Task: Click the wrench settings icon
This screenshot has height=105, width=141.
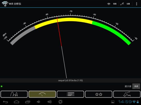Action: tap(122, 4)
